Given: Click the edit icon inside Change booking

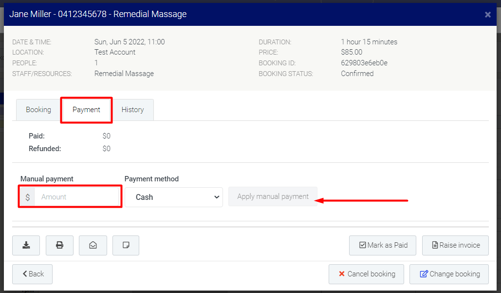Looking at the screenshot, I should point(423,273).
